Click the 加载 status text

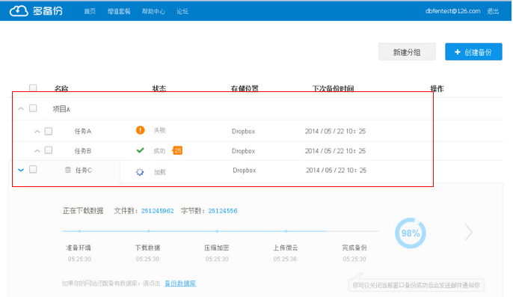click(x=160, y=172)
